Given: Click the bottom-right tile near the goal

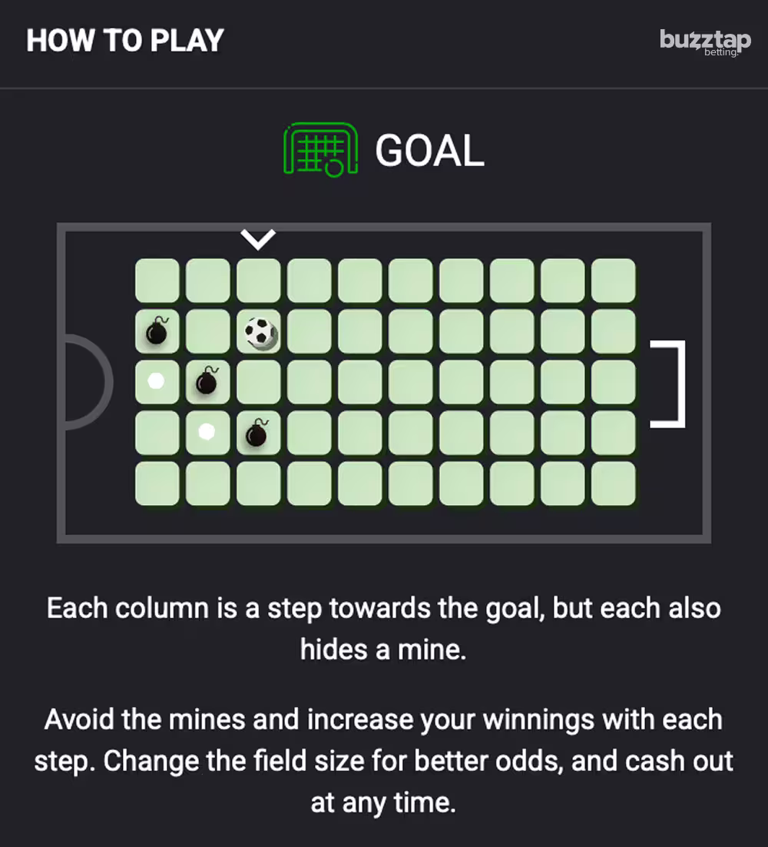Looking at the screenshot, I should click(x=613, y=484).
